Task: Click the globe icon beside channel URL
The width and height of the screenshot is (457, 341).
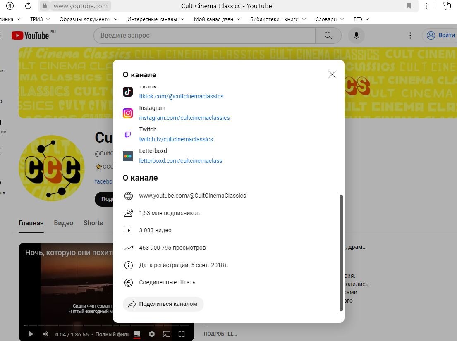Action: click(129, 196)
